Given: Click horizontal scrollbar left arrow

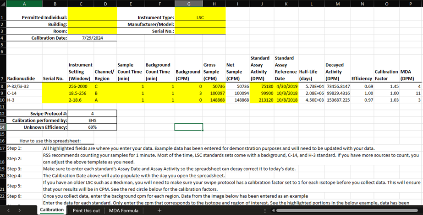Looking at the screenshot, I should pyautogui.click(x=273, y=210).
